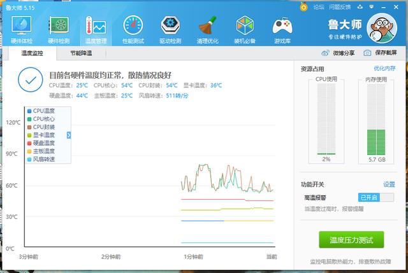Click the large checkmark status icon

pyautogui.click(x=31, y=80)
